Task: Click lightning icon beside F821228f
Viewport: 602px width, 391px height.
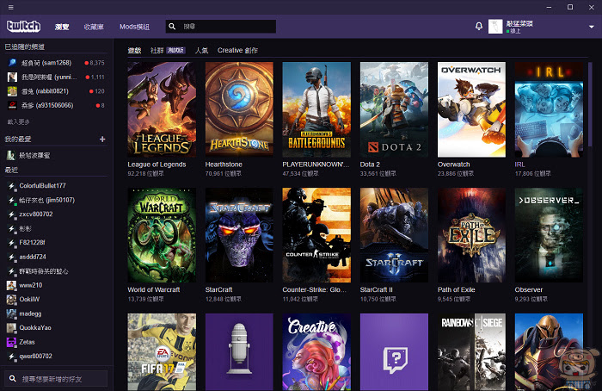Action: [x=11, y=243]
